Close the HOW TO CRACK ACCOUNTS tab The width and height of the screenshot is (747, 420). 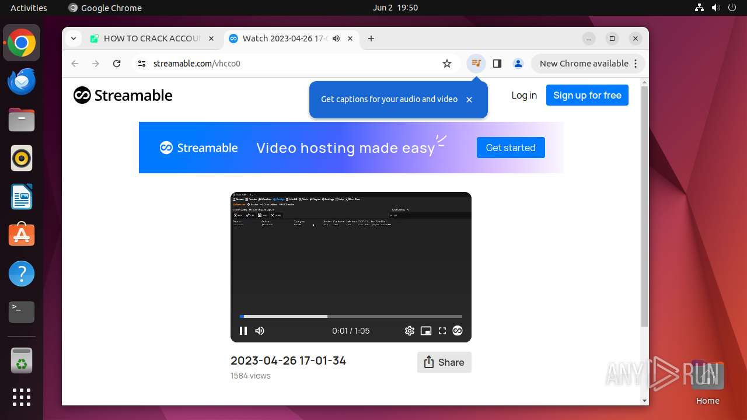[211, 38]
